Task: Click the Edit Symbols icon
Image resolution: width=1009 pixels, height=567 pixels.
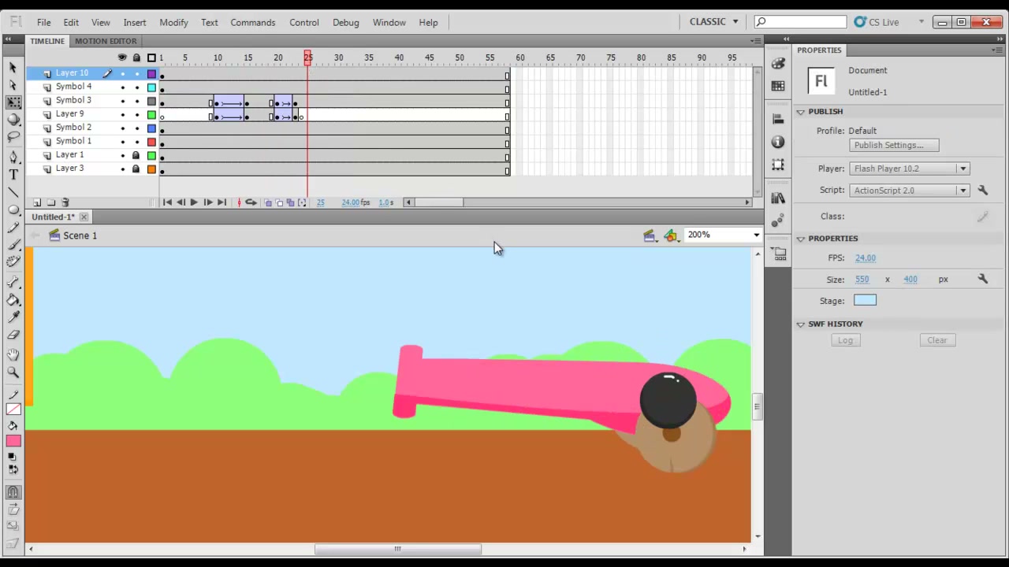Action: pyautogui.click(x=671, y=235)
